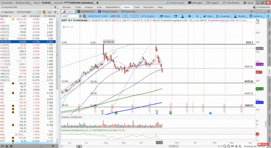271x148 pixels.
Task: Sort watchlist by %Change column
Action: [x=35, y=16]
